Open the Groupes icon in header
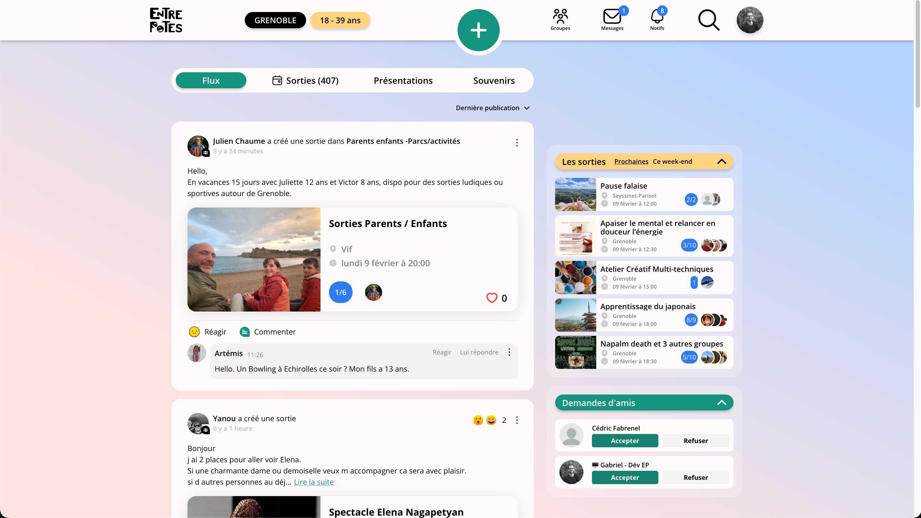 (560, 20)
